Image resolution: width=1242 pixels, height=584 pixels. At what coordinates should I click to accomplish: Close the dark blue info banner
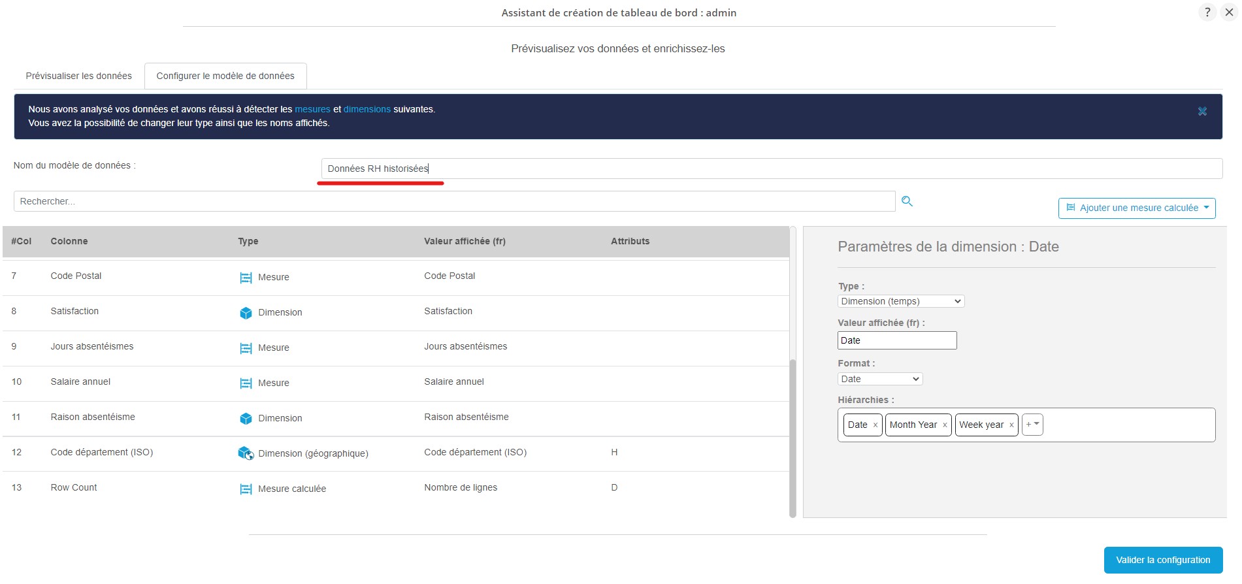[1201, 112]
